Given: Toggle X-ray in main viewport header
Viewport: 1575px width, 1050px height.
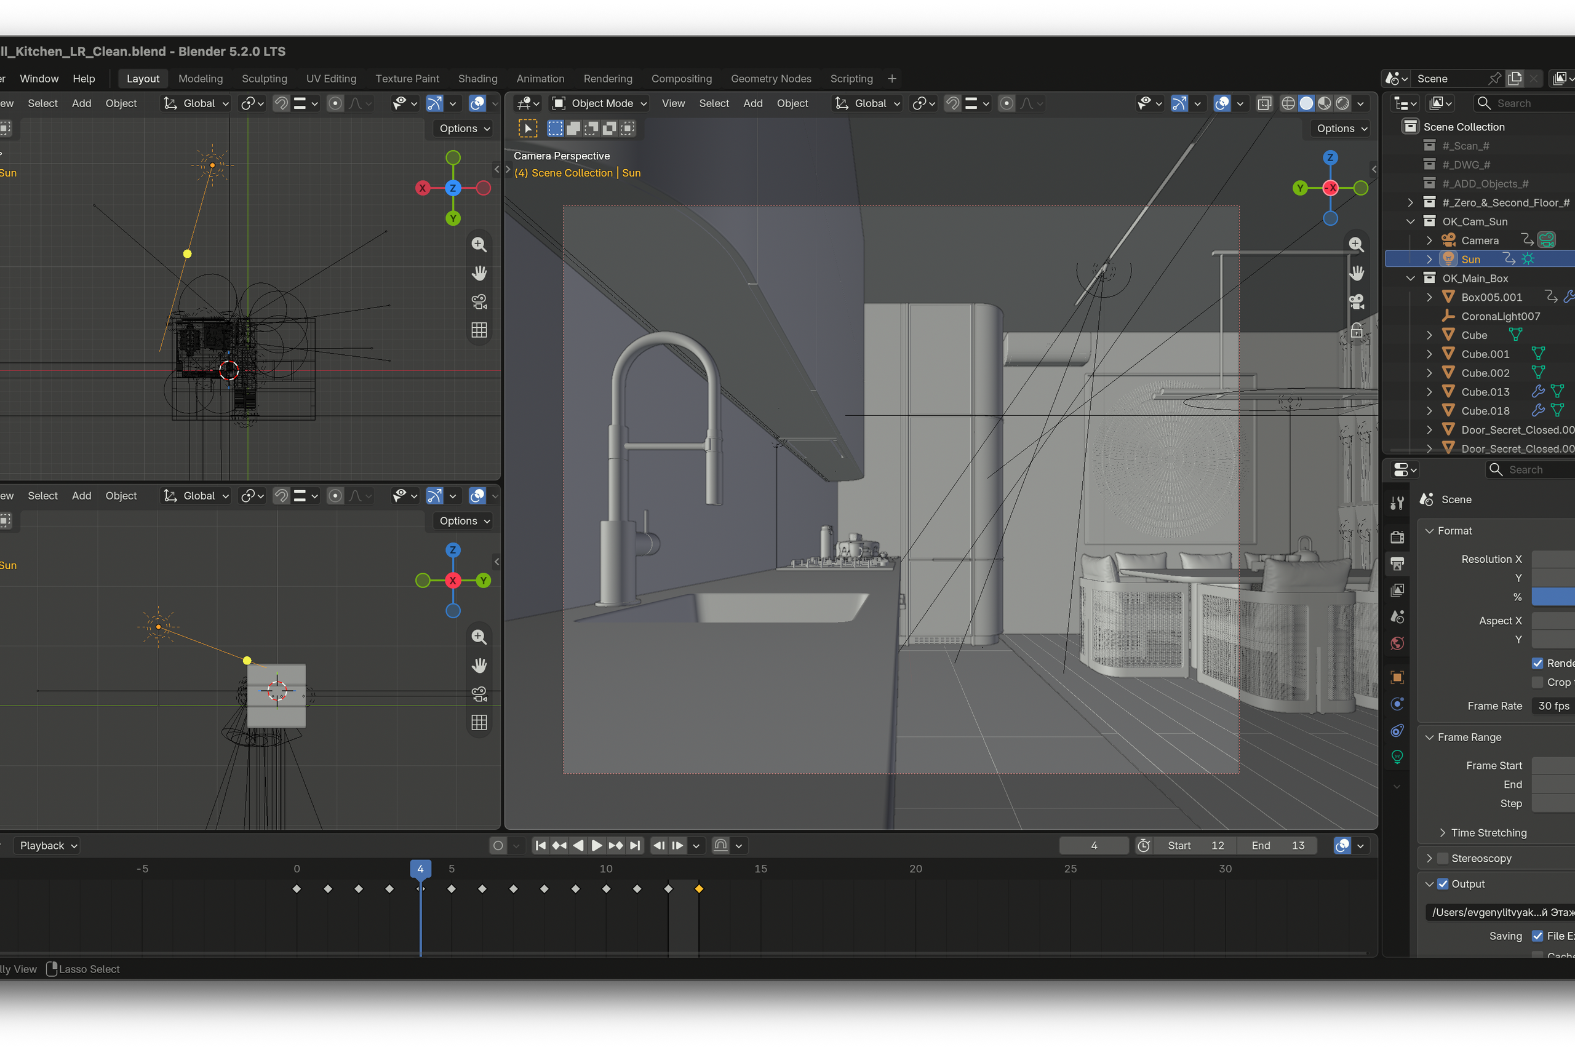Looking at the screenshot, I should click(x=1264, y=103).
